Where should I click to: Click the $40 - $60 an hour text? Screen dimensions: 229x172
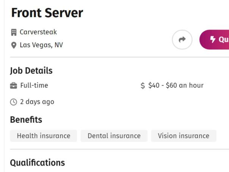click(x=176, y=85)
